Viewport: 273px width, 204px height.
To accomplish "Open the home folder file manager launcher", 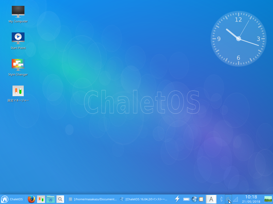I will (50, 199).
